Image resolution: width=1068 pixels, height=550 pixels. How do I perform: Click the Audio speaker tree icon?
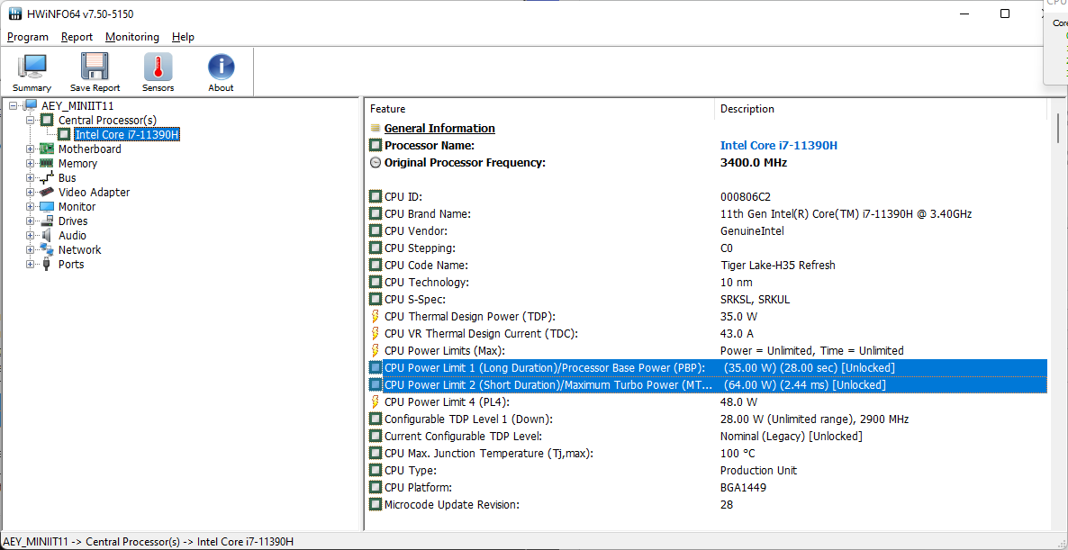click(x=48, y=235)
